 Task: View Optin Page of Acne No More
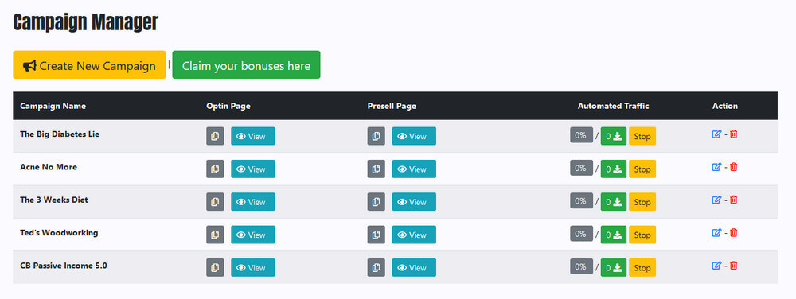tap(253, 169)
